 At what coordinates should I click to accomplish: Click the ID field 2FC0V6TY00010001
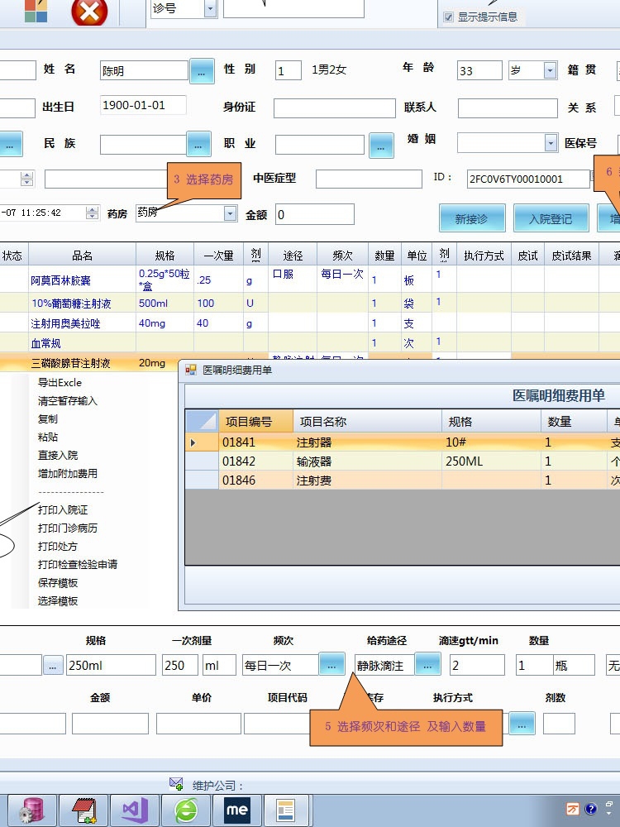pyautogui.click(x=527, y=179)
